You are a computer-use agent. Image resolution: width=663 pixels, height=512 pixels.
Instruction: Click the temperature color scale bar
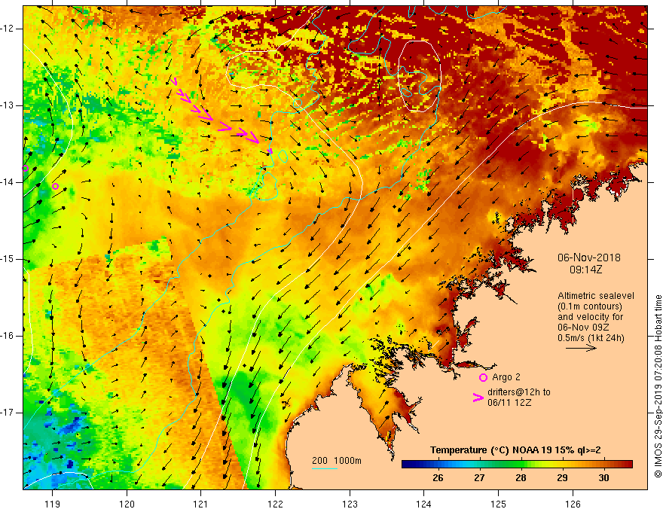pyautogui.click(x=517, y=465)
